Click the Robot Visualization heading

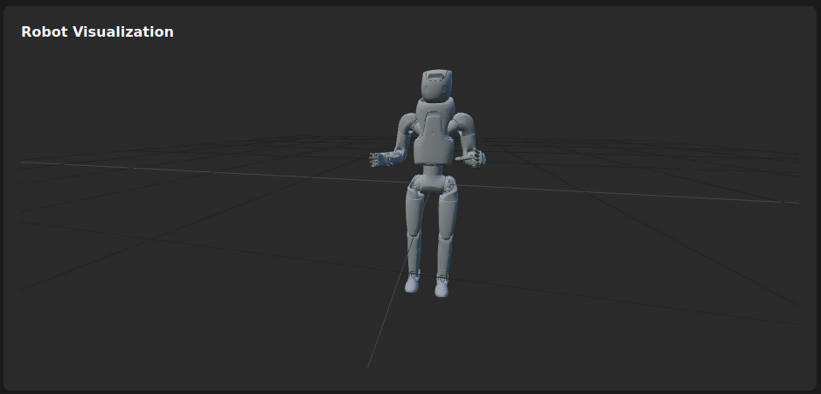97,32
